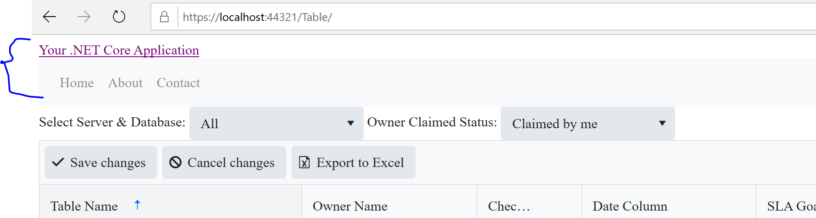
Task: Click the Excel file icon
Action: point(304,163)
